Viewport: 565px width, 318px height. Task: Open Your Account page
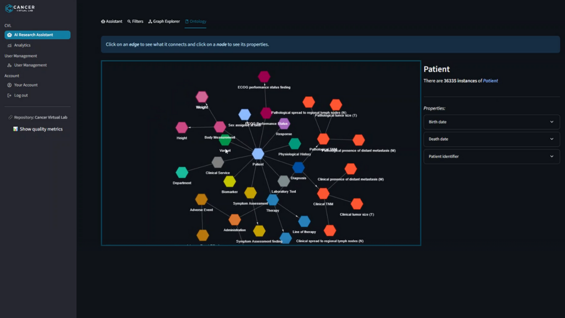(x=25, y=85)
